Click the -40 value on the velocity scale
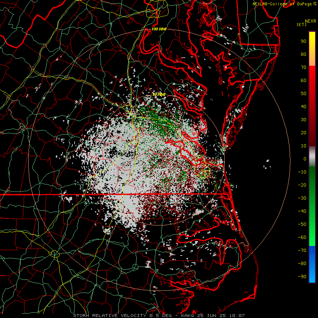Image resolution: width=318 pixels, height=318 pixels. [x=302, y=211]
